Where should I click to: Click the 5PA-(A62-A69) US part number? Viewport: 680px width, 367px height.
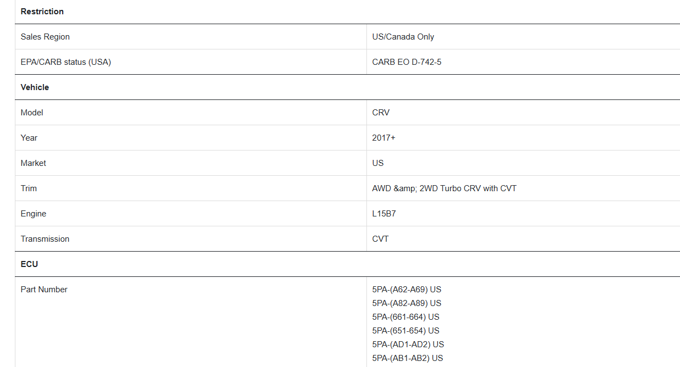point(407,290)
